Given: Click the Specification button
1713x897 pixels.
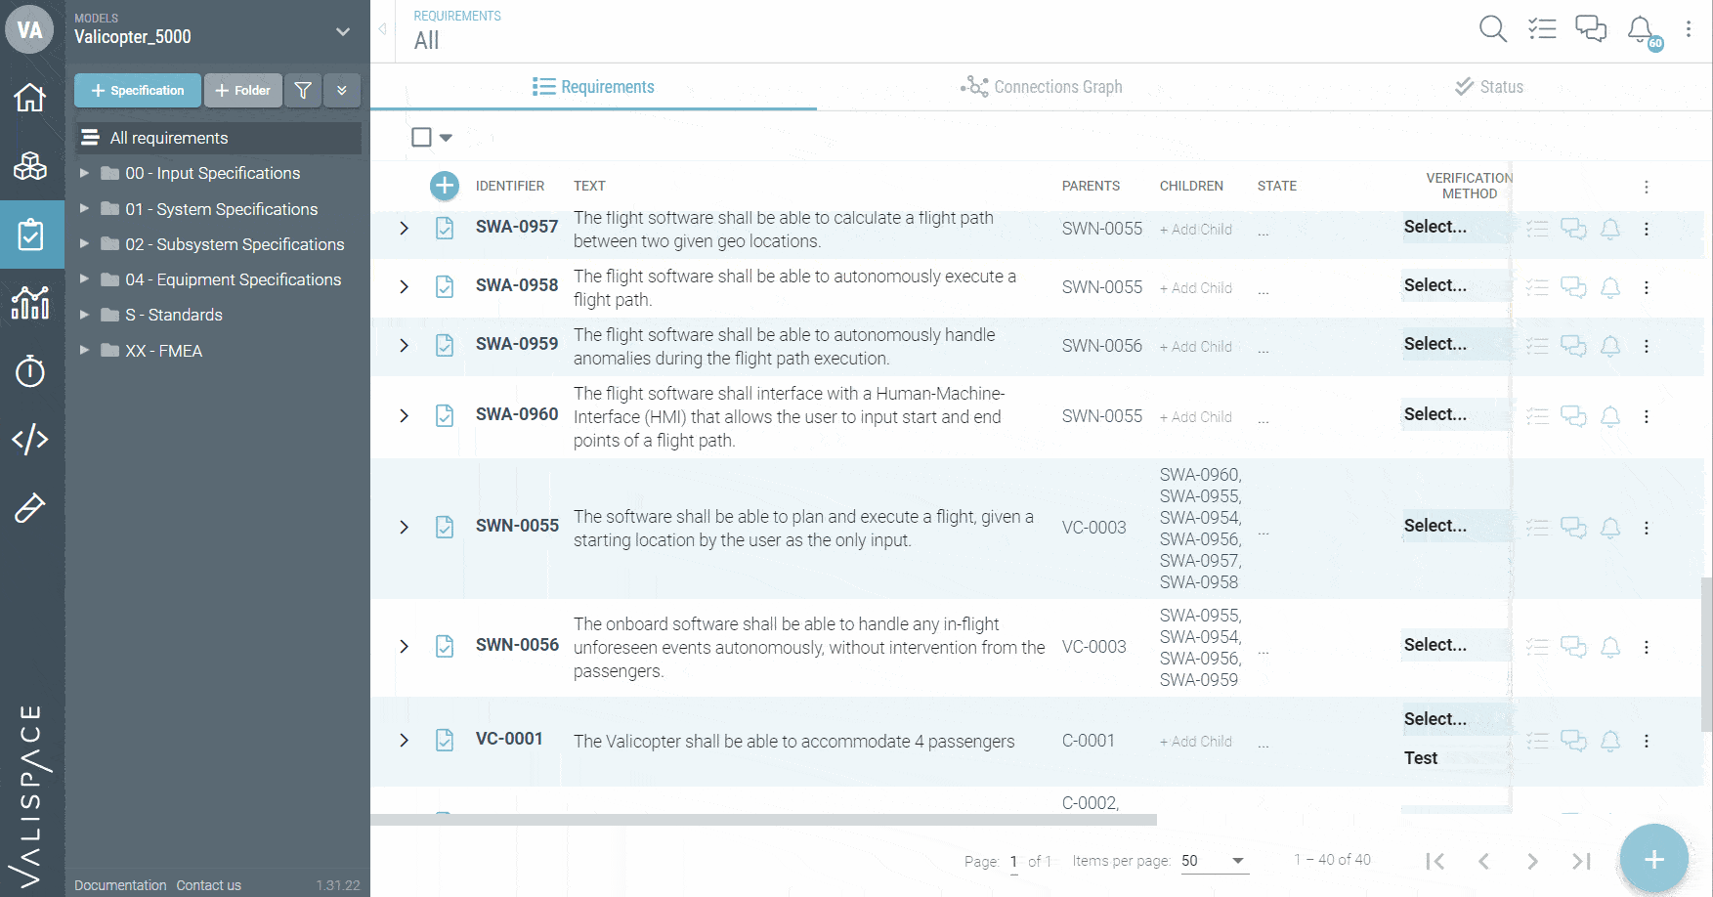Looking at the screenshot, I should [137, 90].
